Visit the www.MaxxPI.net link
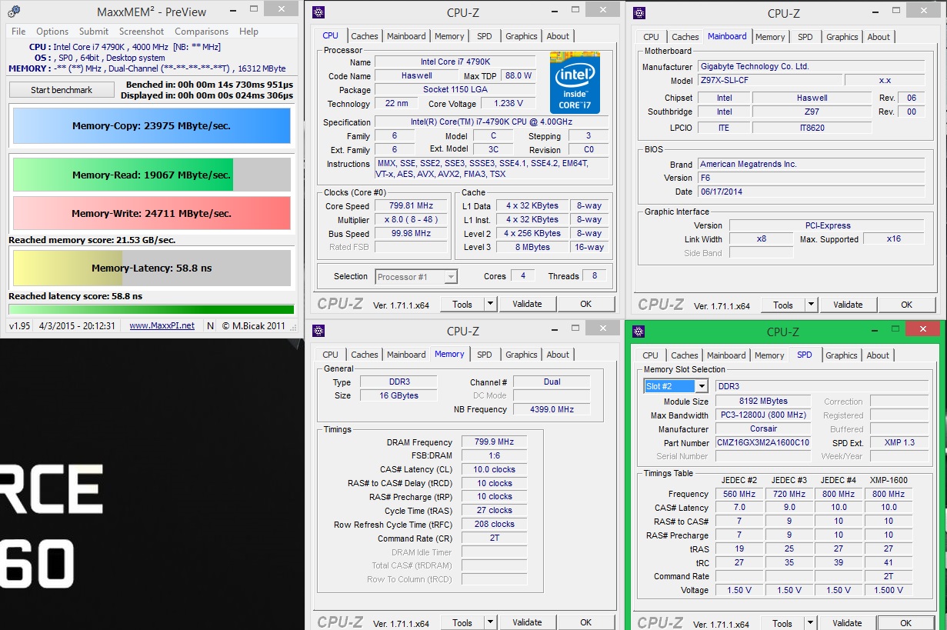 point(162,325)
